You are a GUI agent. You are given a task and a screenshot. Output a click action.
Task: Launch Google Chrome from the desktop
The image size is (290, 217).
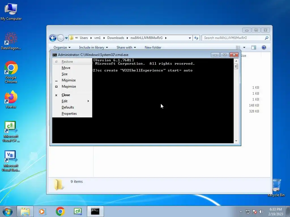coord(11,72)
